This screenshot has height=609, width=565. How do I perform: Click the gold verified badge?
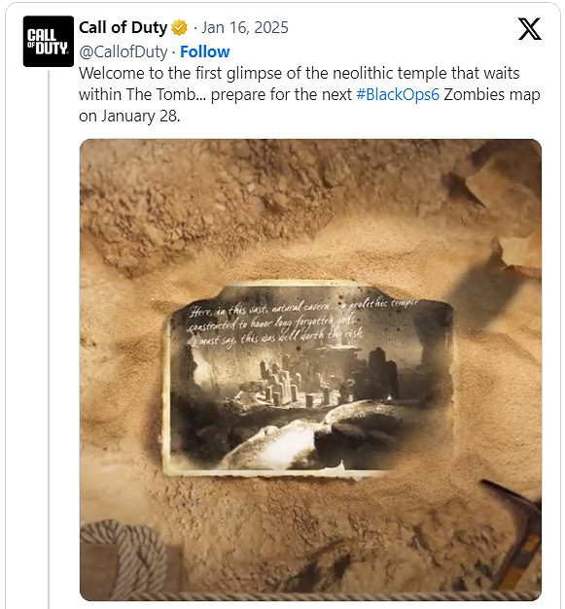(179, 28)
